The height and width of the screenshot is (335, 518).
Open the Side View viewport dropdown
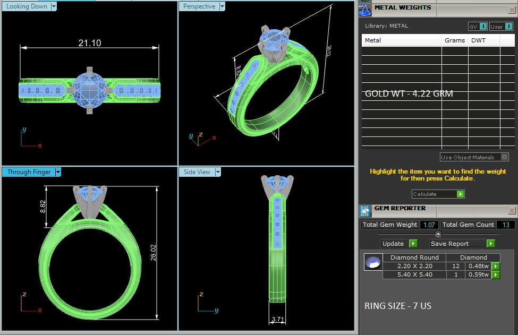click(x=217, y=172)
